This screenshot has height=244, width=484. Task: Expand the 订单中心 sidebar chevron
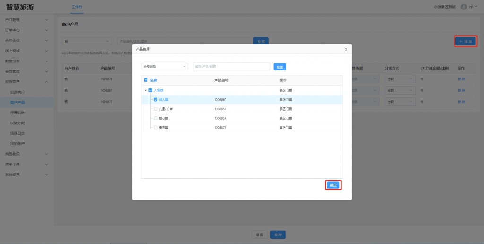(x=46, y=30)
